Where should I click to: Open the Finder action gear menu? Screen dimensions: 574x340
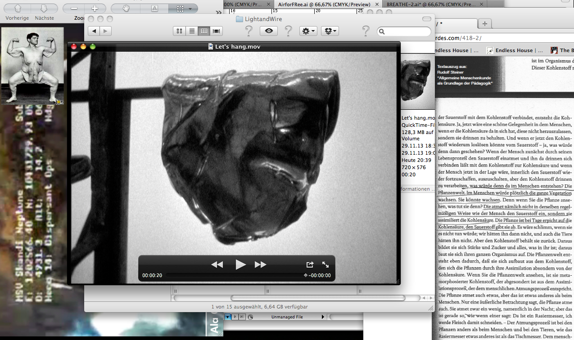[x=309, y=31]
